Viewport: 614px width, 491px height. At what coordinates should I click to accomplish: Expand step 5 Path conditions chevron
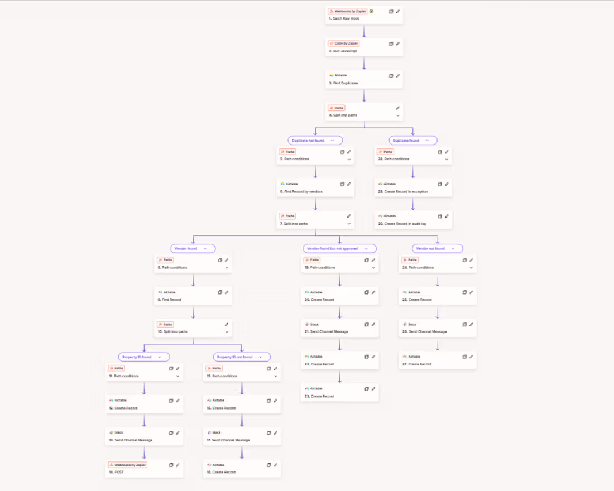coord(349,160)
